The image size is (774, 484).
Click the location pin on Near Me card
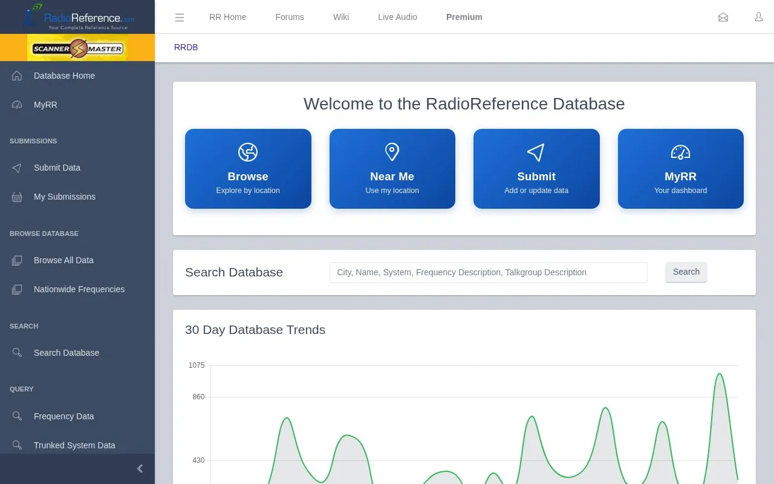392,152
